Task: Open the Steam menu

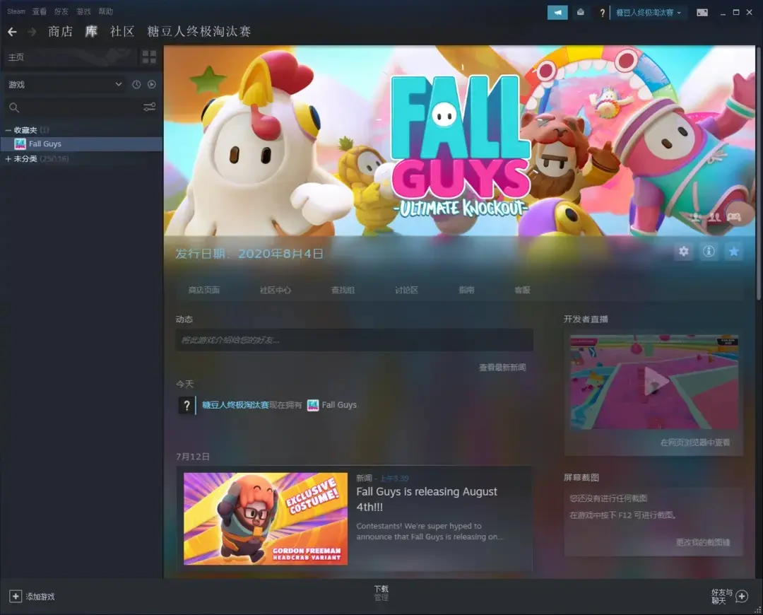Action: coord(16,11)
